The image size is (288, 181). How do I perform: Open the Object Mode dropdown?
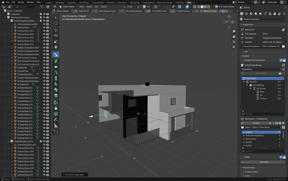67,7
